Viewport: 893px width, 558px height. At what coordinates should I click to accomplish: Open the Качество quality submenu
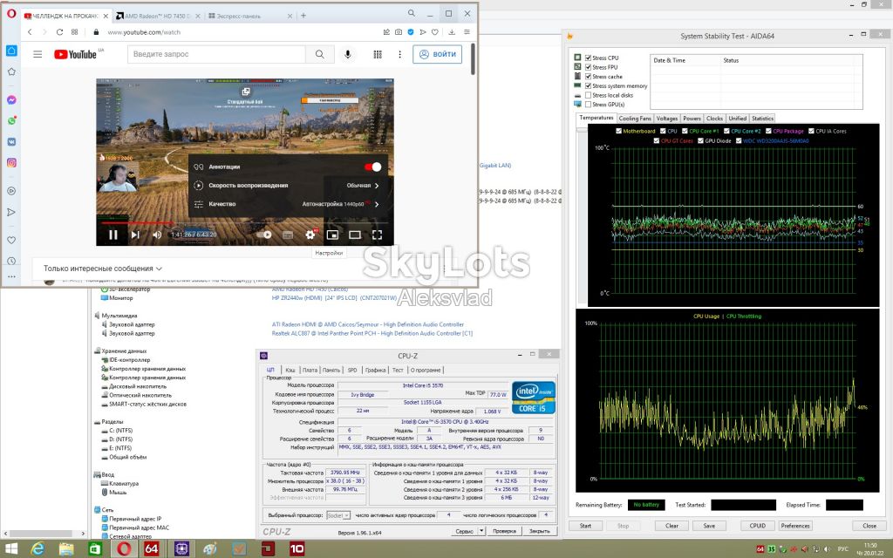click(288, 204)
